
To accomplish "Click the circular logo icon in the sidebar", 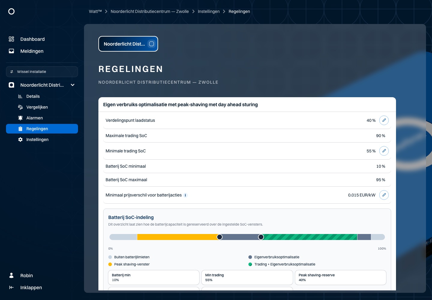I will point(11,11).
